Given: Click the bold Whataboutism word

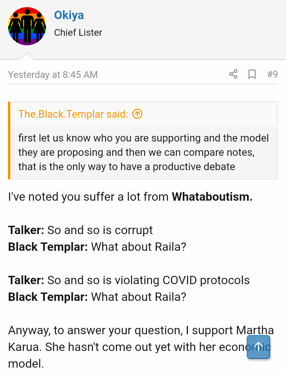Looking at the screenshot, I should point(212,197).
